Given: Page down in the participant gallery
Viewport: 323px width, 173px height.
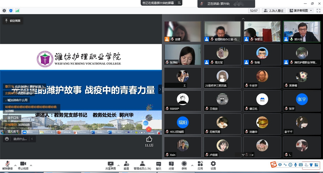Looking at the screenshot, I should 243,155.
